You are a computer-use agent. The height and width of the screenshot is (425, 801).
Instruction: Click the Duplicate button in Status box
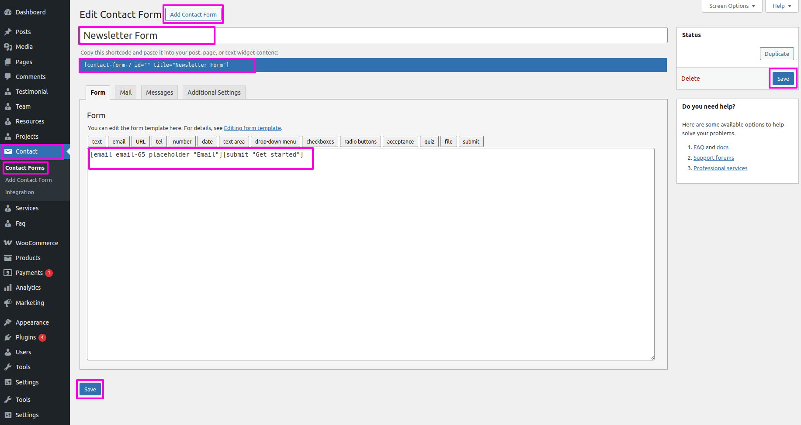pyautogui.click(x=777, y=54)
